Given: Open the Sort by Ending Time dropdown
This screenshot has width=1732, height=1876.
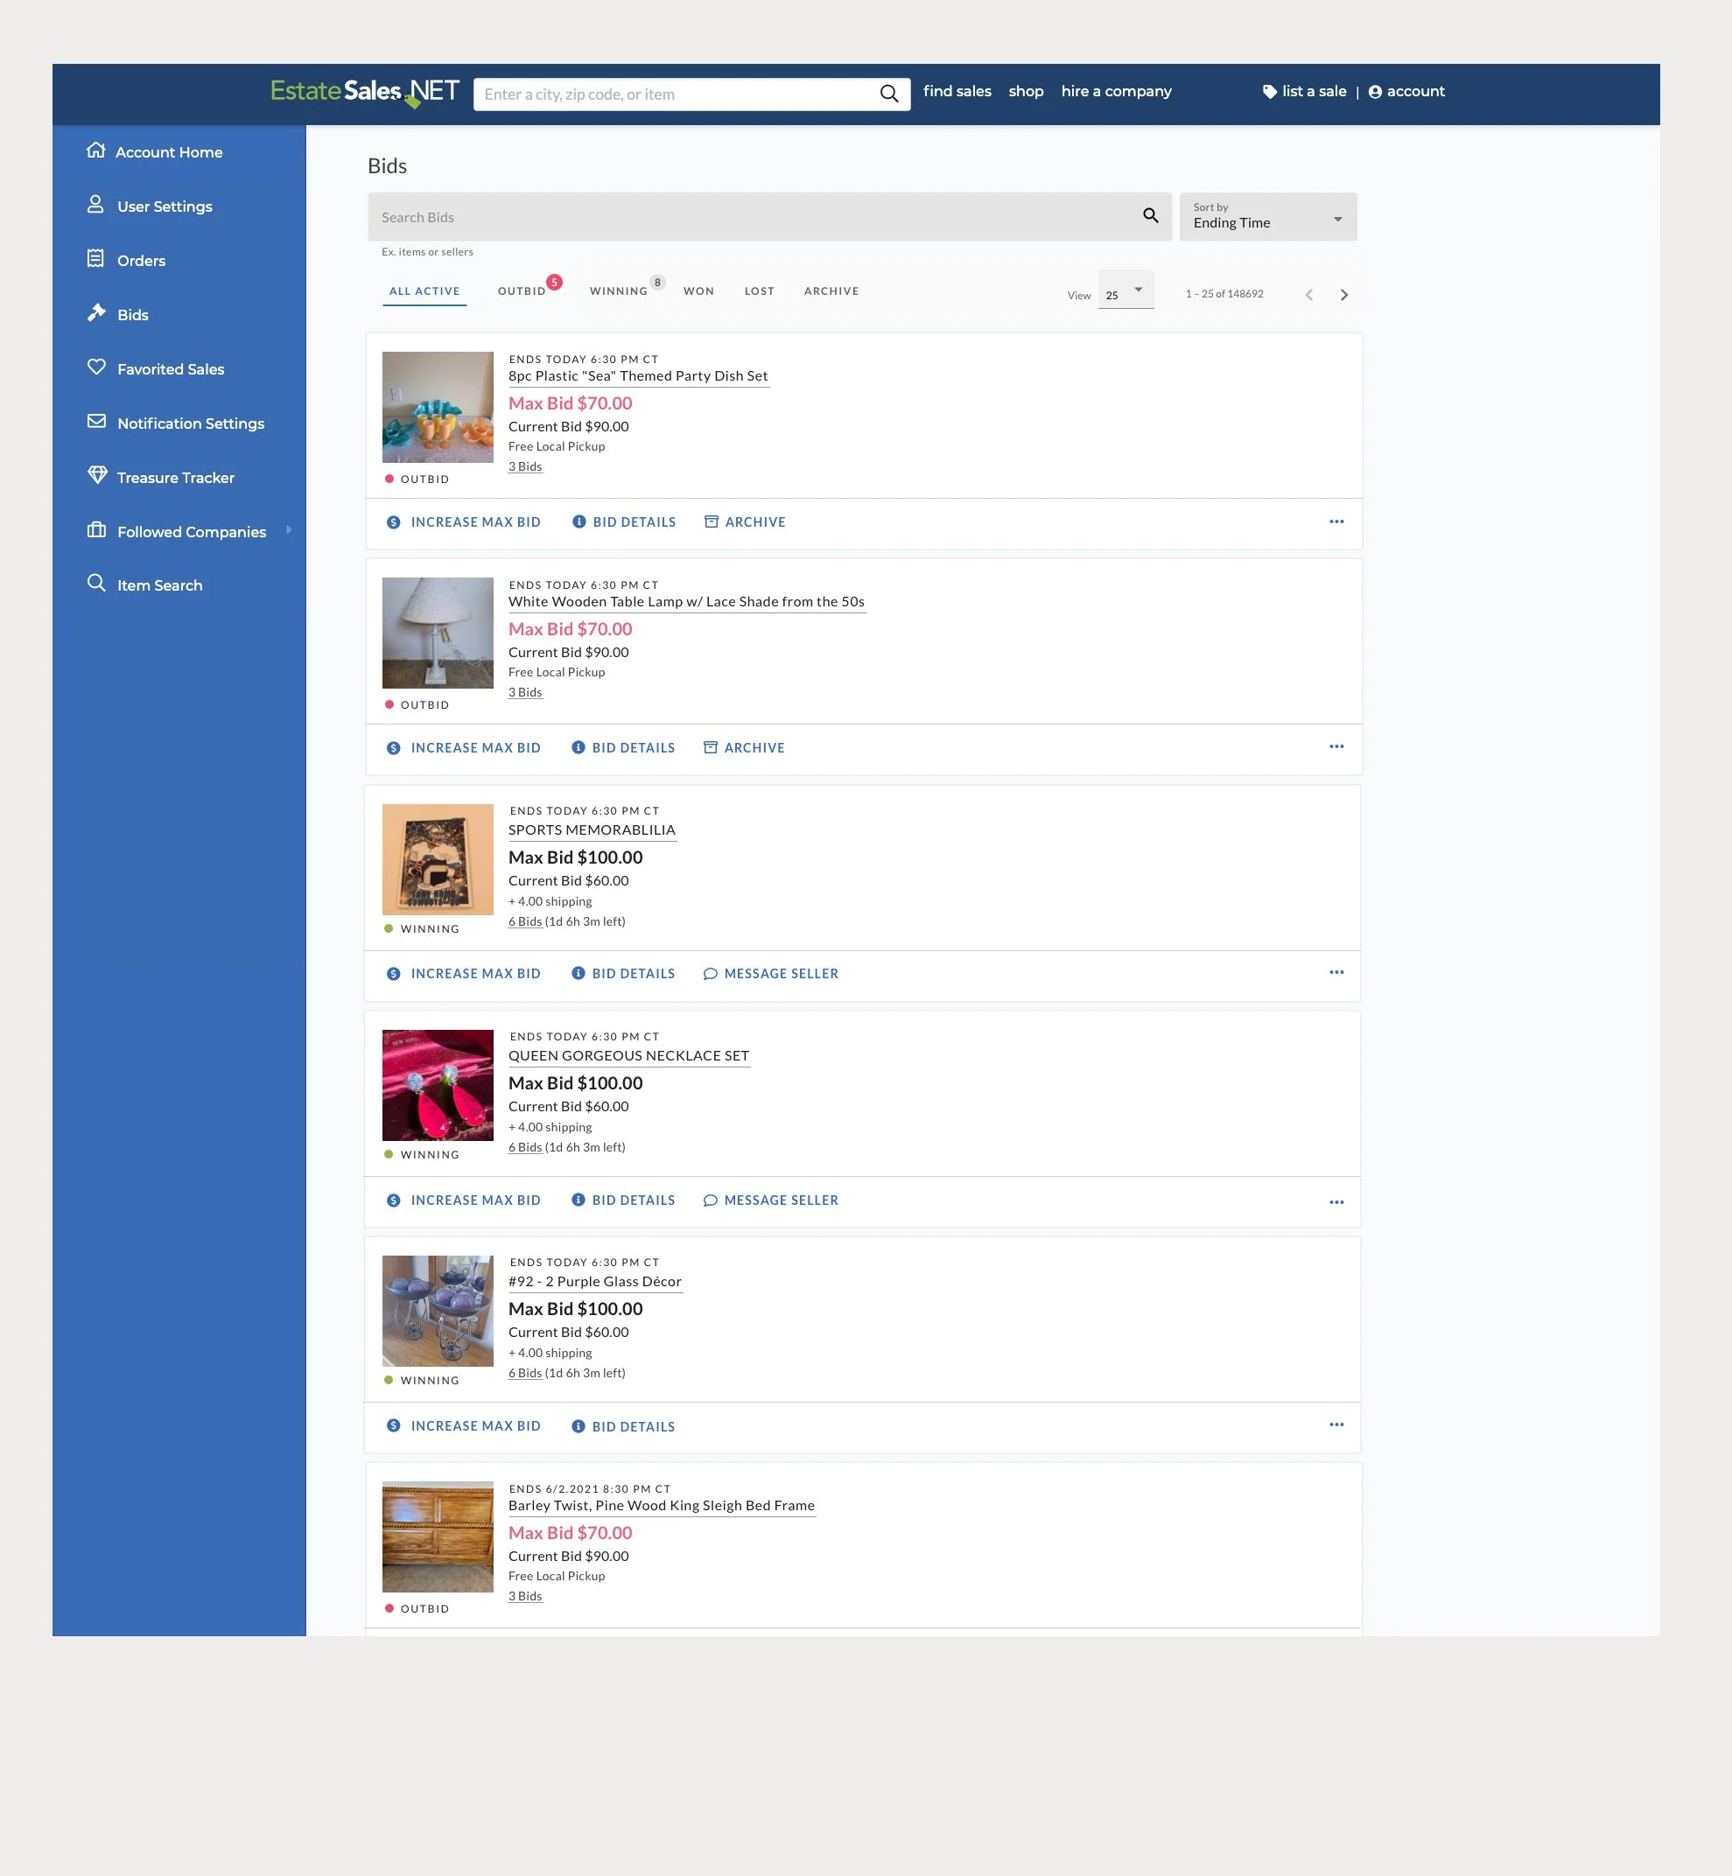Looking at the screenshot, I should point(1267,216).
